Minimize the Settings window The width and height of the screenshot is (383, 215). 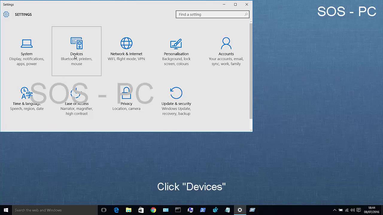pyautogui.click(x=224, y=4)
